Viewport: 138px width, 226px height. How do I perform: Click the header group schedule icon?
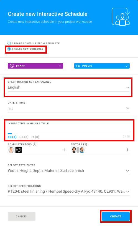[121, 17]
